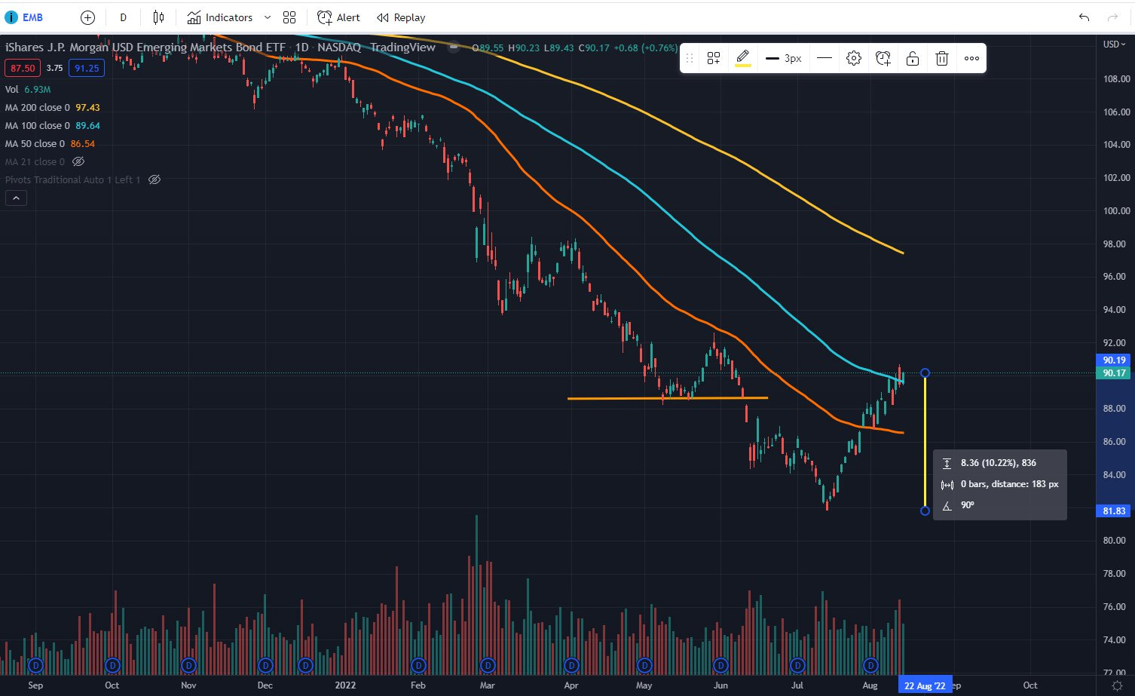Open the three-dots more menu on drawing toolbar
Image resolution: width=1135 pixels, height=696 pixels.
coord(971,58)
